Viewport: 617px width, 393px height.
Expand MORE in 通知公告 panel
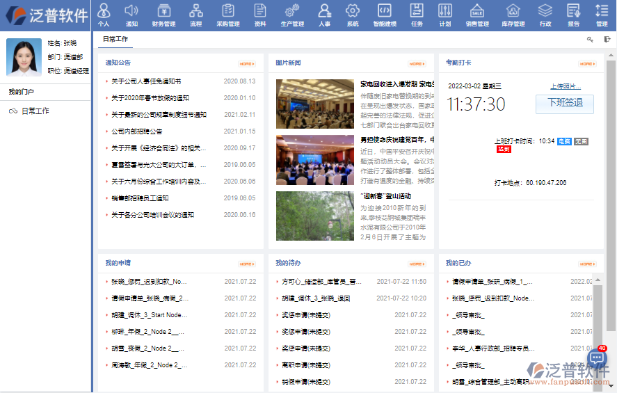(x=247, y=63)
